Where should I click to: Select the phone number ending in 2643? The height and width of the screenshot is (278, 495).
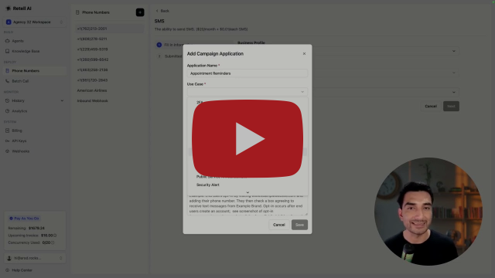(x=109, y=80)
